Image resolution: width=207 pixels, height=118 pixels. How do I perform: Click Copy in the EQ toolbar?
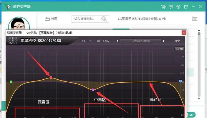[106, 41]
